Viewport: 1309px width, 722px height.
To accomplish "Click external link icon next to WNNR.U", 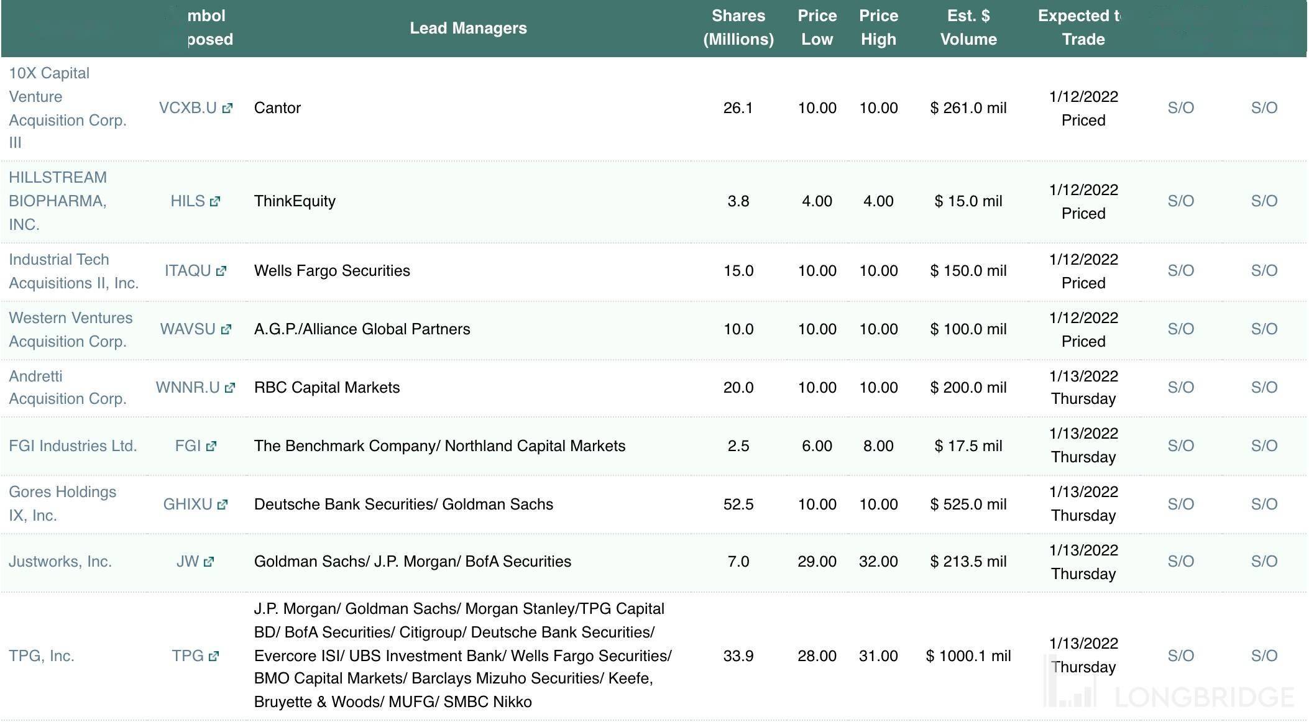I will click(230, 388).
